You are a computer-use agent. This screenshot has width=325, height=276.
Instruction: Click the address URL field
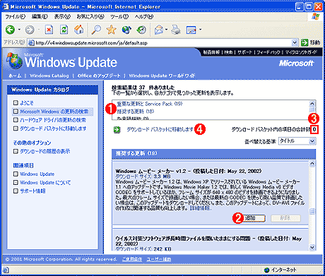162,43
